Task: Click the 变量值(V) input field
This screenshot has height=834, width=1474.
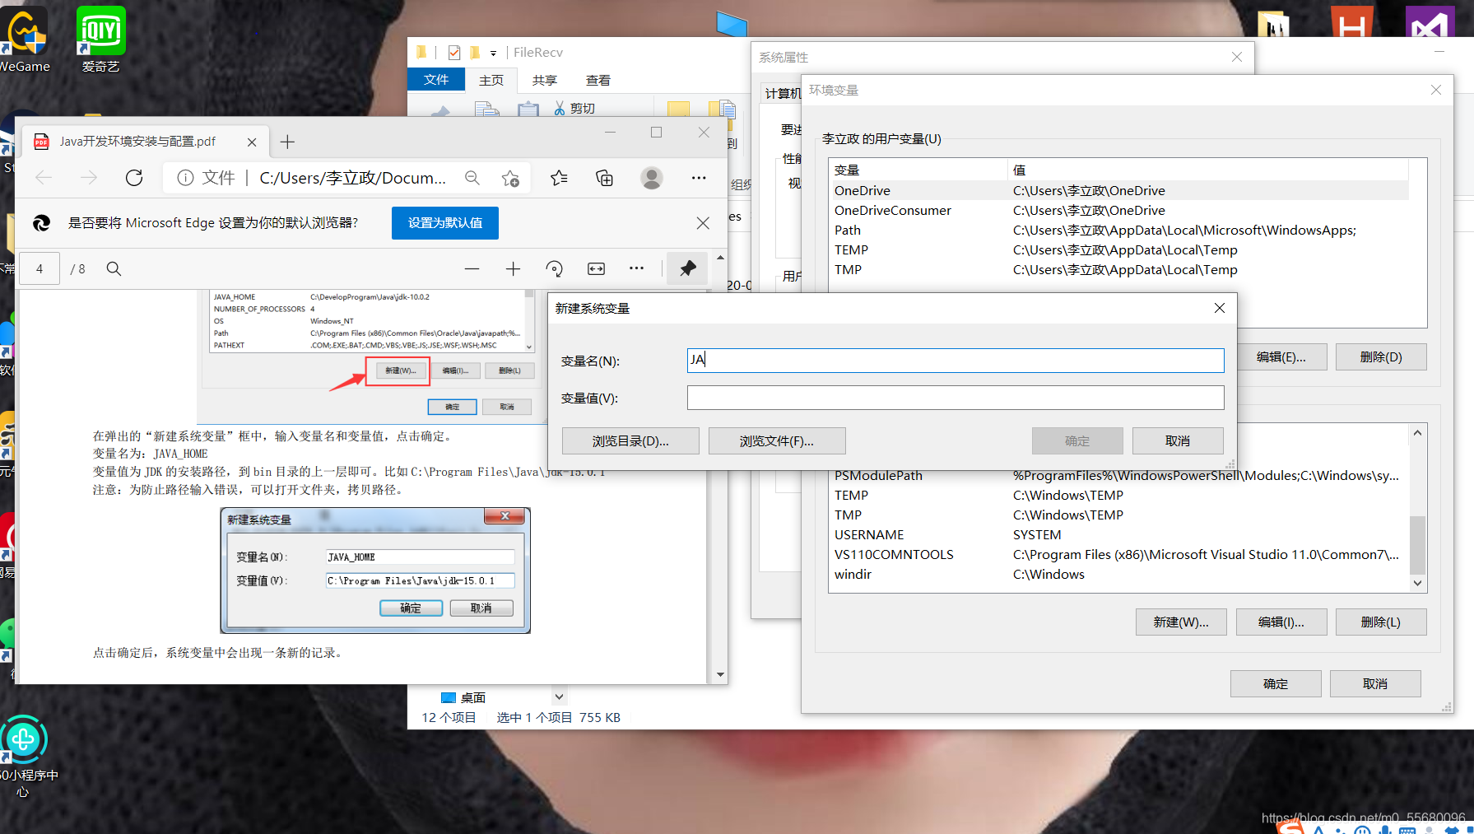Action: pyautogui.click(x=956, y=398)
